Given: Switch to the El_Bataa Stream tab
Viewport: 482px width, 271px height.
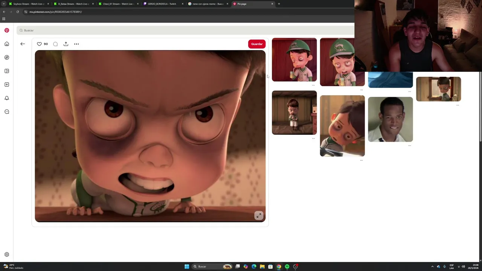Looking at the screenshot, I should coord(73,4).
